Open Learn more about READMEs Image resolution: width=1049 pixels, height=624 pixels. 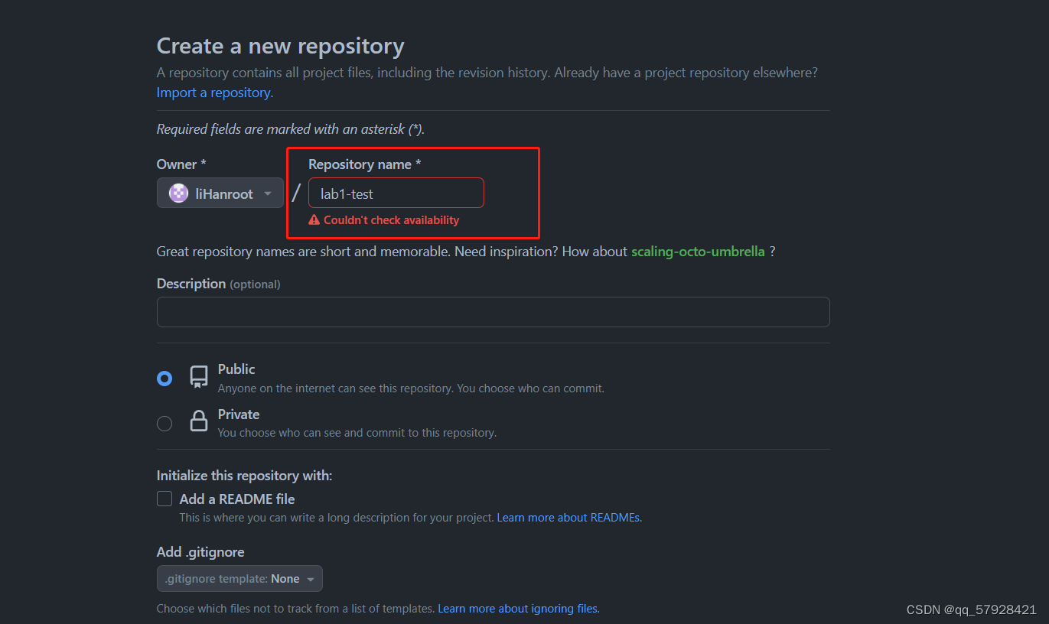click(568, 517)
